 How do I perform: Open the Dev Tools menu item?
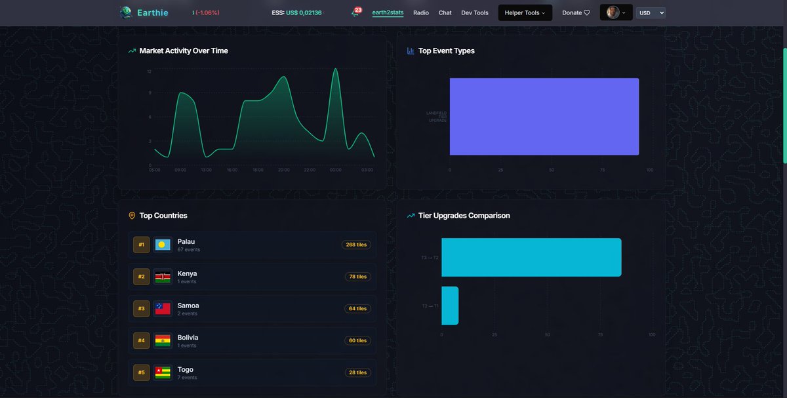click(474, 12)
